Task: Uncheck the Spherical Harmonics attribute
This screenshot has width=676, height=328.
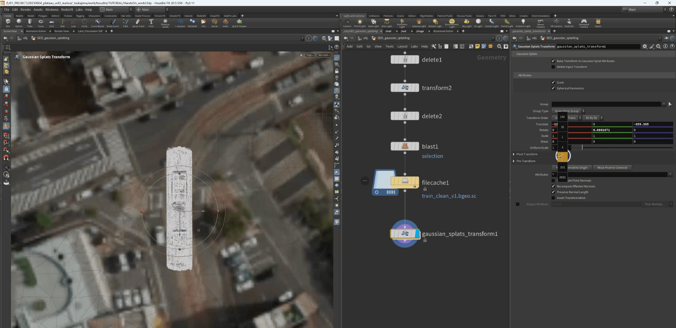Action: (x=553, y=88)
